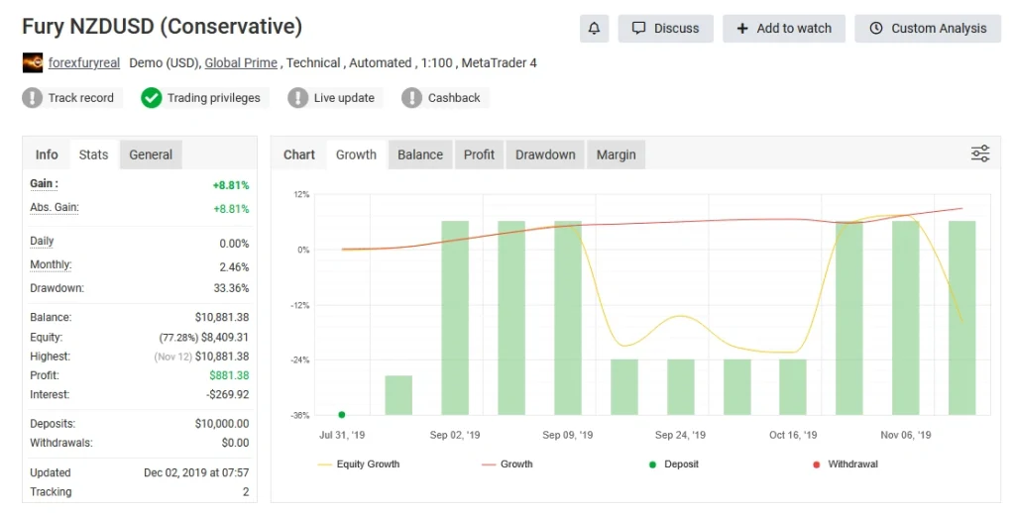Select the Growth chart tab
1015x513 pixels.
tap(356, 154)
